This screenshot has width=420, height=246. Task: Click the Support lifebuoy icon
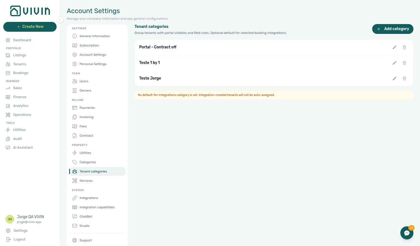75,240
